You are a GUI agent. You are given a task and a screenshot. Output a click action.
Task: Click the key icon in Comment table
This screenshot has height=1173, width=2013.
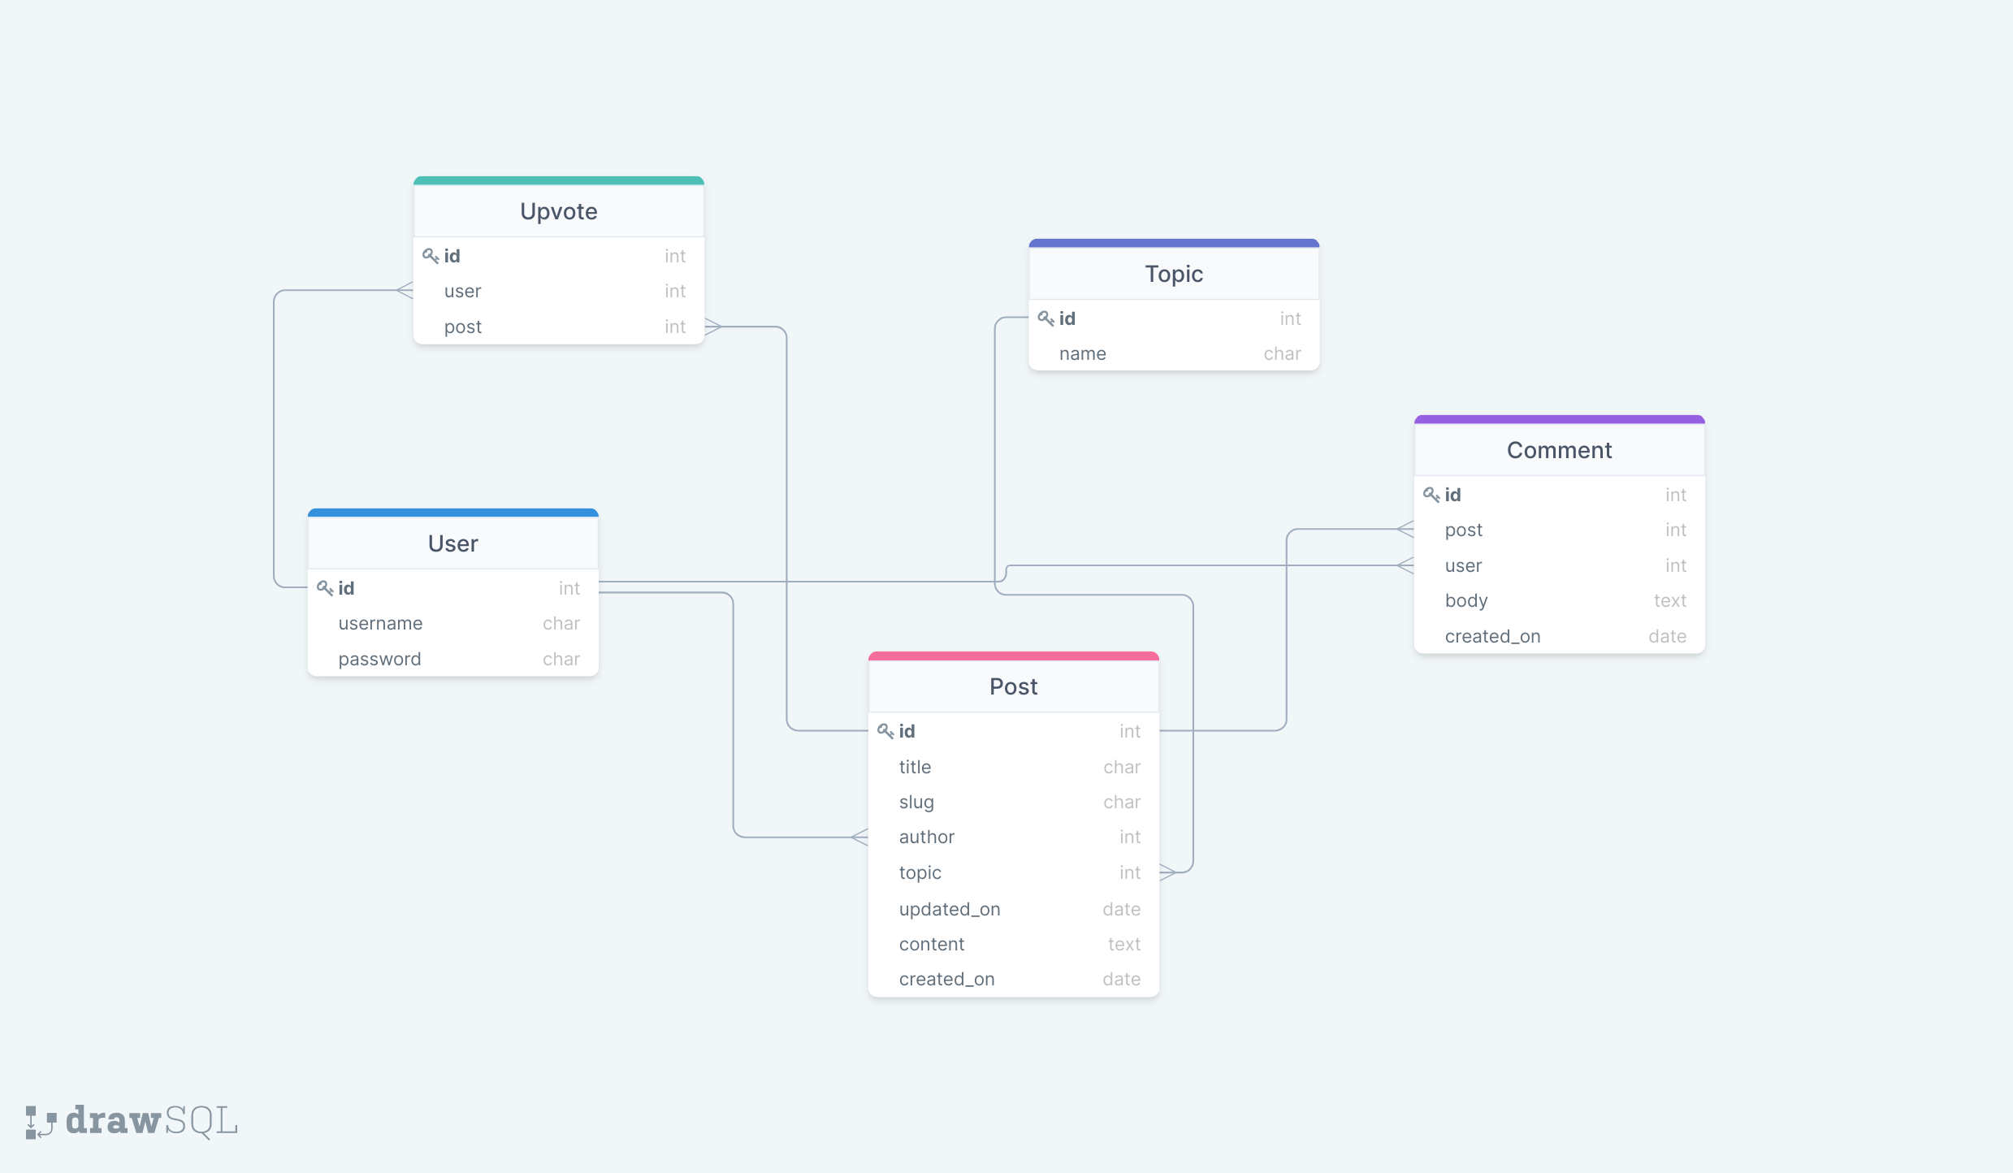1431,494
